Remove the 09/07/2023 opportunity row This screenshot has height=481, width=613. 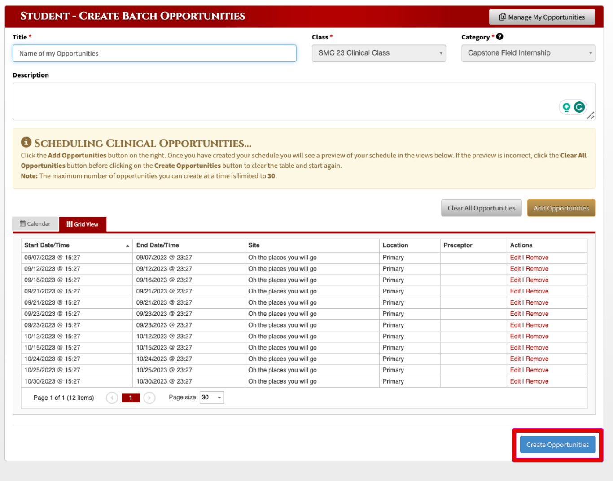coord(537,258)
